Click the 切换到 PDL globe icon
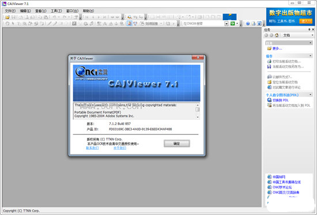 coord(269,100)
